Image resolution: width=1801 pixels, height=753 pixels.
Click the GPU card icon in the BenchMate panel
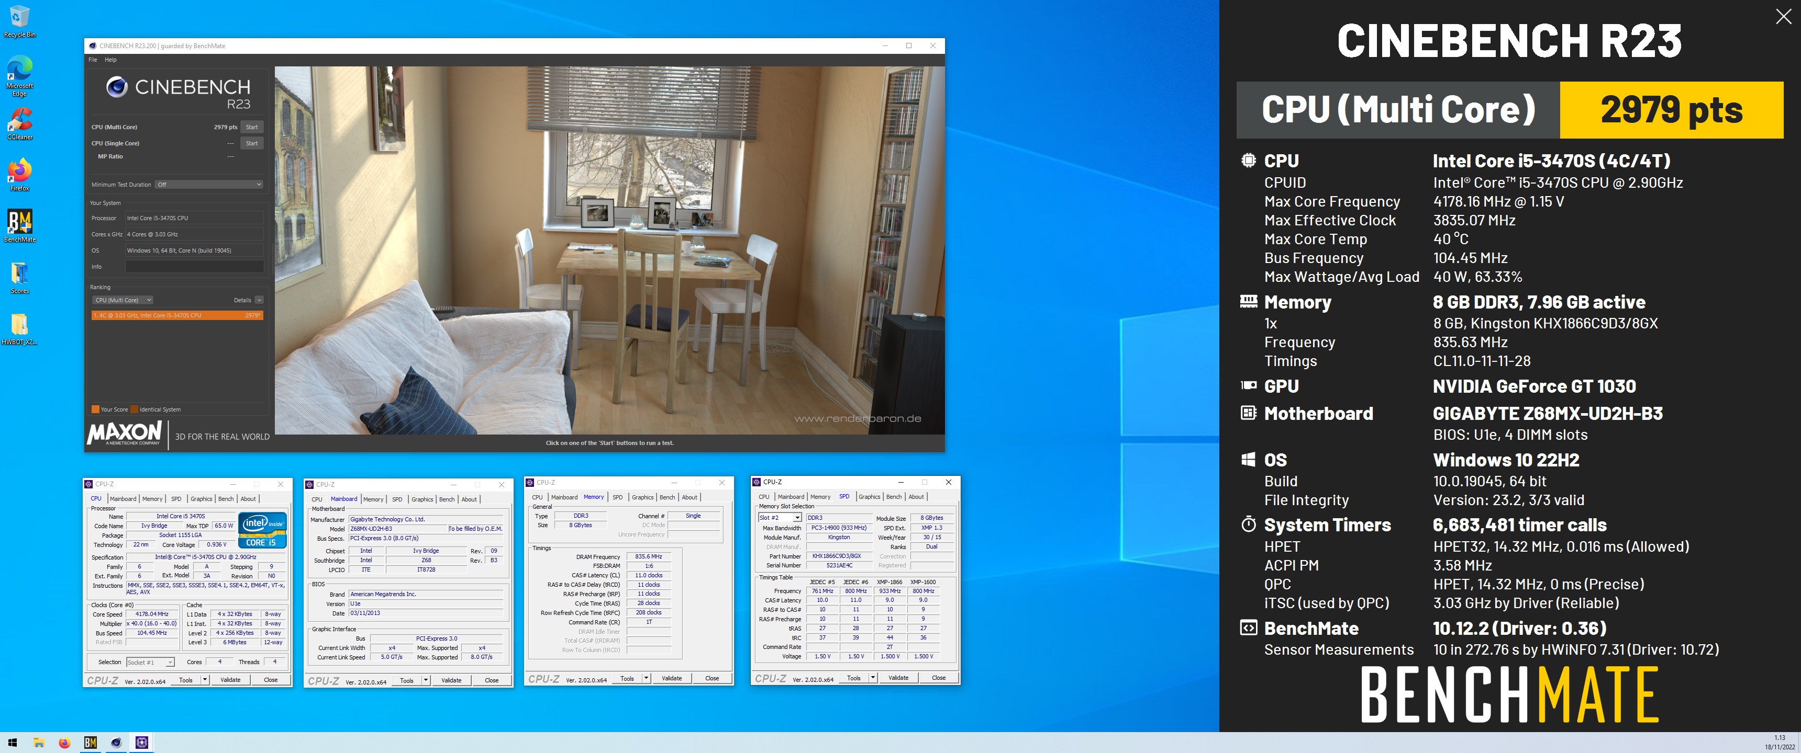1248,385
